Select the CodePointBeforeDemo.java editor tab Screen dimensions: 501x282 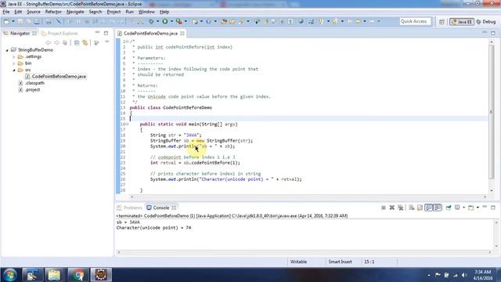[x=150, y=33]
